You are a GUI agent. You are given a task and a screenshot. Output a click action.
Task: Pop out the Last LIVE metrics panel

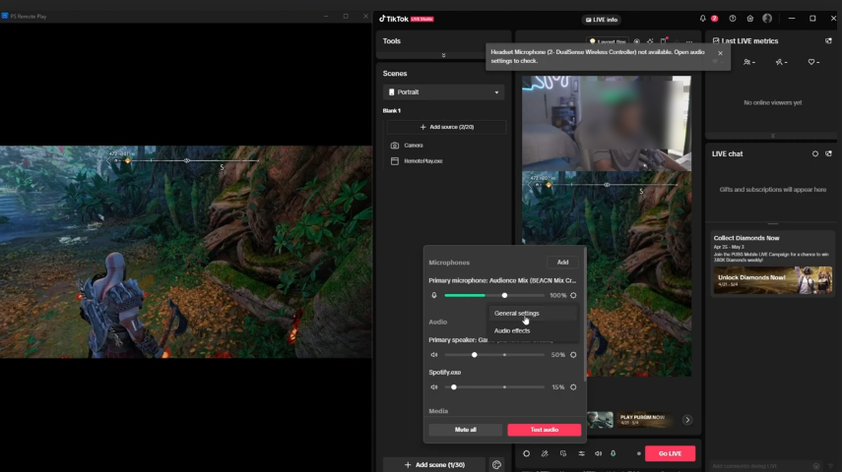828,41
